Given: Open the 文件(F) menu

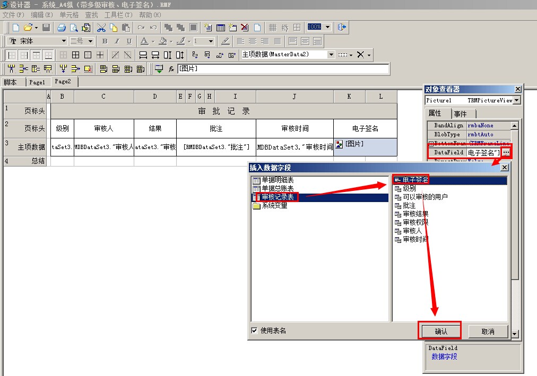Looking at the screenshot, I should 13,15.
